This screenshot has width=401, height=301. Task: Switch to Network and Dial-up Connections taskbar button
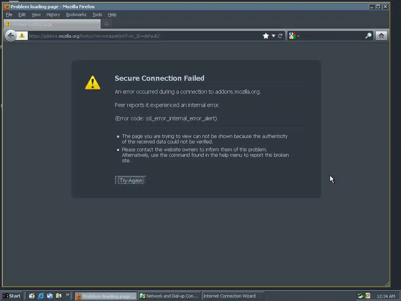169,296
